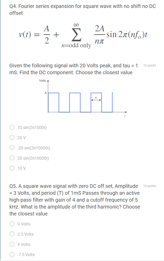Click the amplitude A label on the waveform
Image resolution: width=164 pixels, height=261 pixels.
pos(46,93)
